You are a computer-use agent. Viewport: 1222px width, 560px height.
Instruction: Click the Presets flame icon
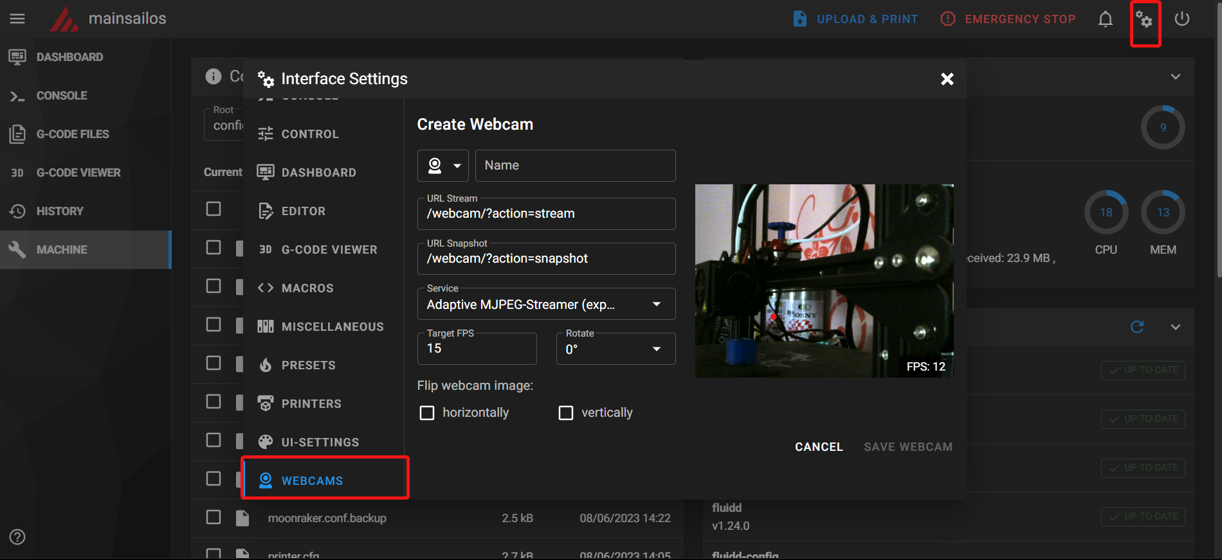[266, 365]
